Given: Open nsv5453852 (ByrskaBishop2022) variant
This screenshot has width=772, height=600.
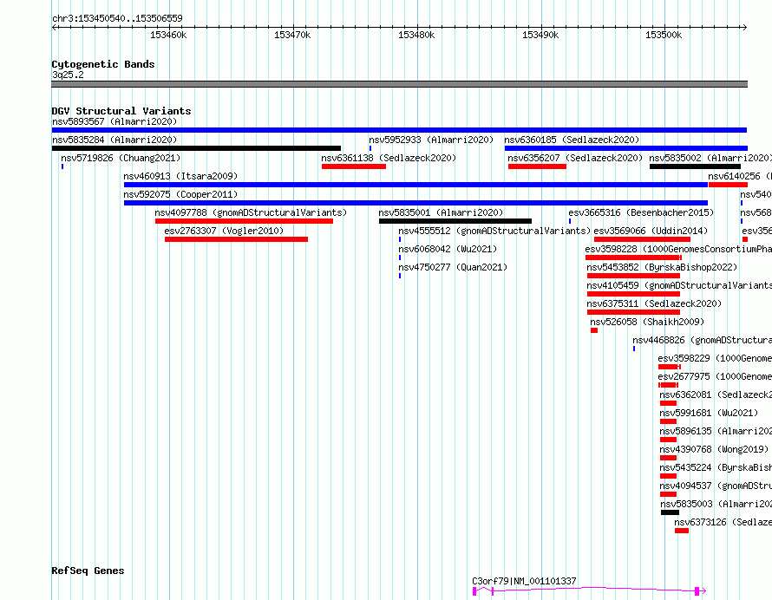Looking at the screenshot, I should point(662,267).
